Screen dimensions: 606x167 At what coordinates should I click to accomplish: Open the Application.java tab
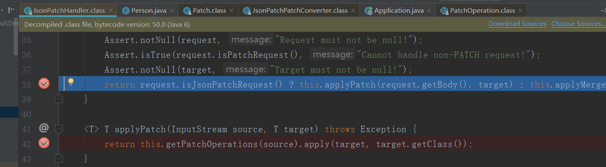click(x=398, y=11)
